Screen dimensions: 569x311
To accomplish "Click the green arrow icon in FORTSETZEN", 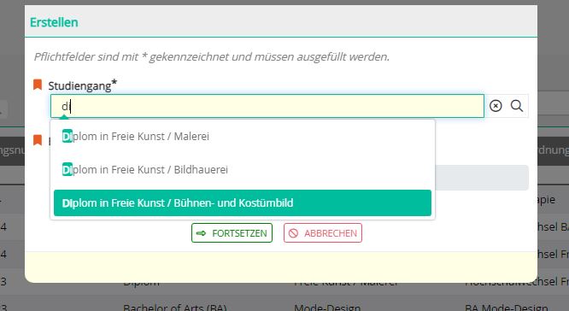I will coord(201,233).
